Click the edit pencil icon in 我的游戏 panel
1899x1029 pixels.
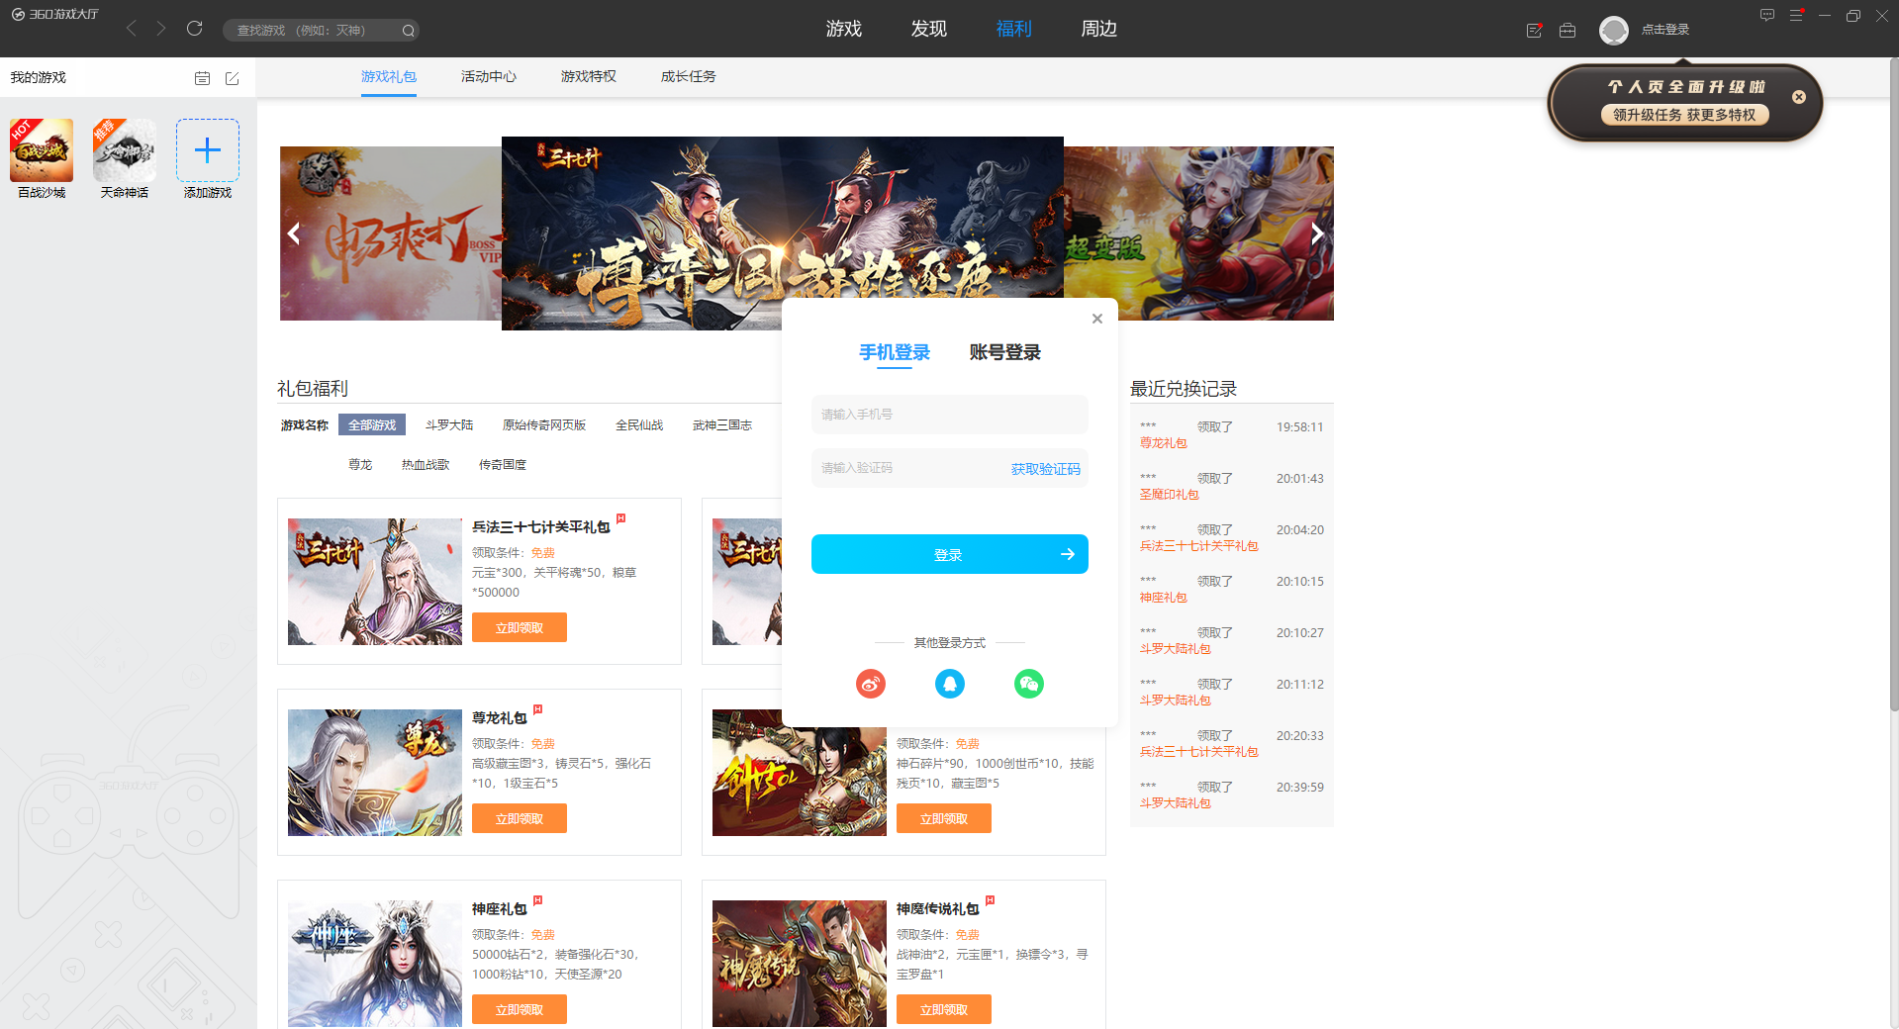(x=233, y=77)
